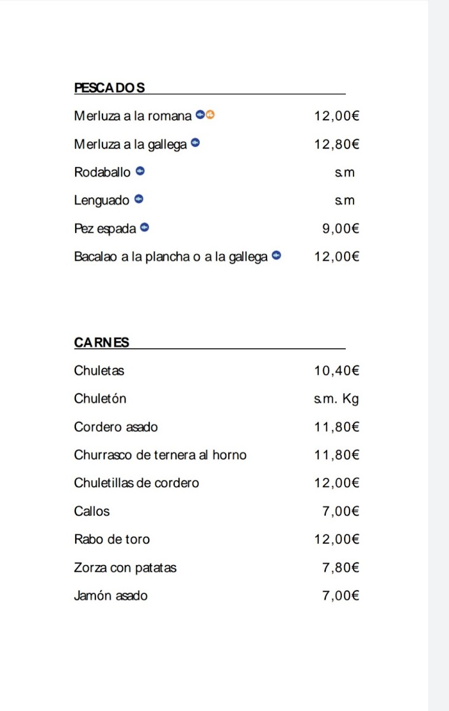Click the fish icon after Bacalao a la plancha
Image resolution: width=449 pixels, height=711 pixels.
pyautogui.click(x=276, y=256)
